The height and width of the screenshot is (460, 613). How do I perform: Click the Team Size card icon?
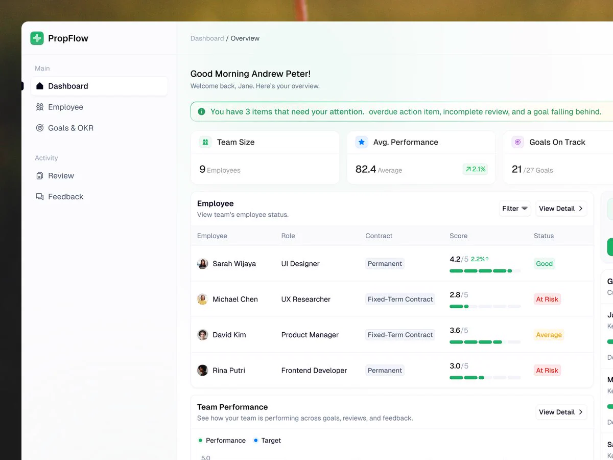pos(205,142)
